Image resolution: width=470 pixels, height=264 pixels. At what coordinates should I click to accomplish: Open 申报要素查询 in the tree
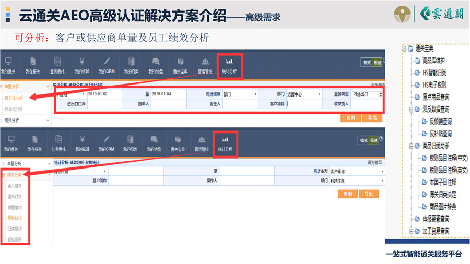pos(436,219)
